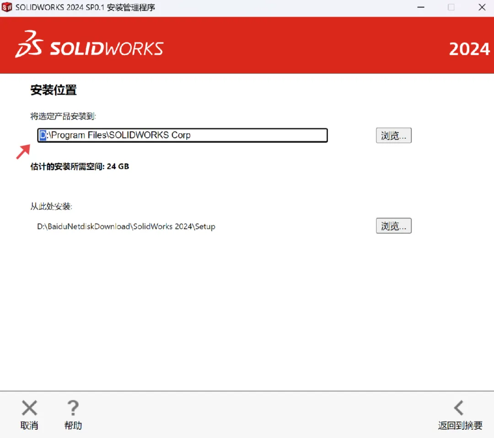Click the 从此处安装: label
The image size is (494, 438).
pos(51,206)
